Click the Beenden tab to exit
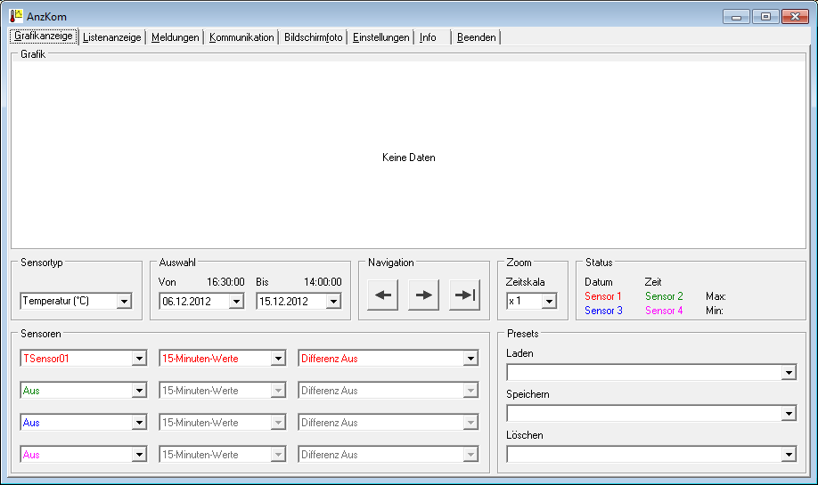The height and width of the screenshot is (485, 818). [476, 37]
